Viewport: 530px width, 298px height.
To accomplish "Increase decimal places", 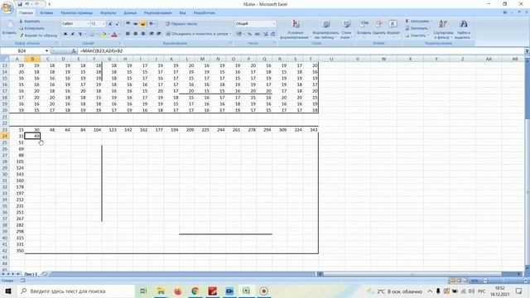I will 265,34.
